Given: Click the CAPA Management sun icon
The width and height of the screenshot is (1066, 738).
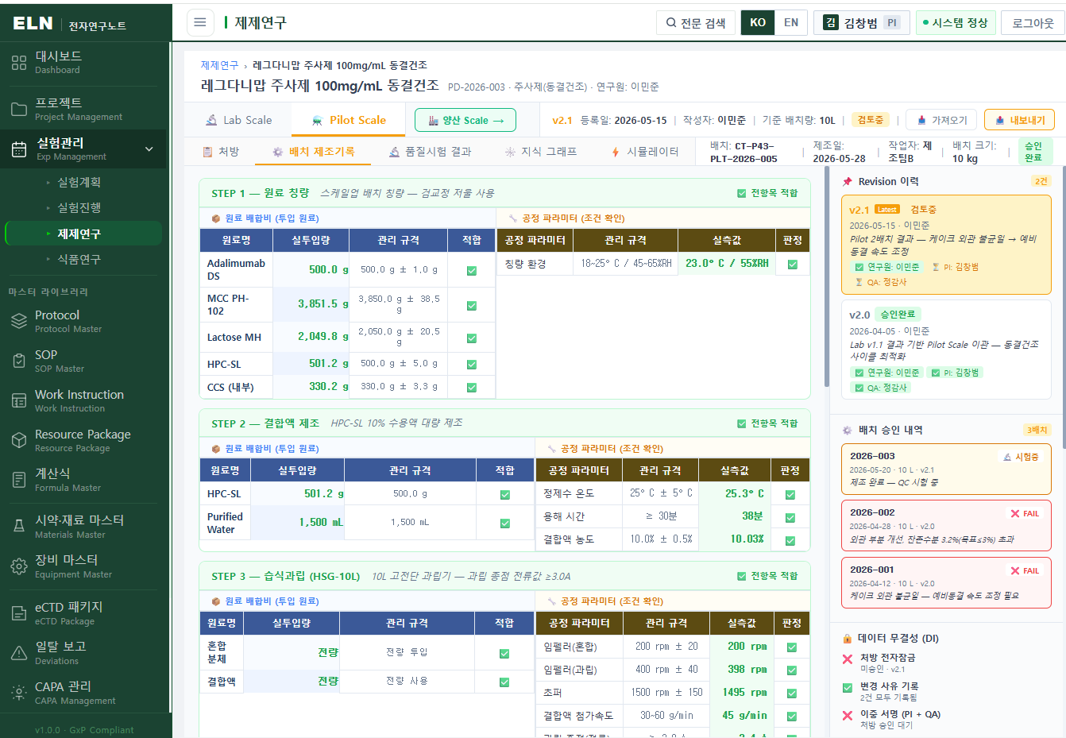Looking at the screenshot, I should [x=19, y=693].
